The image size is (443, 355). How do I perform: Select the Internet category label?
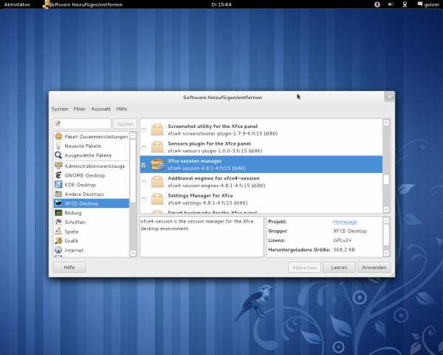click(74, 250)
